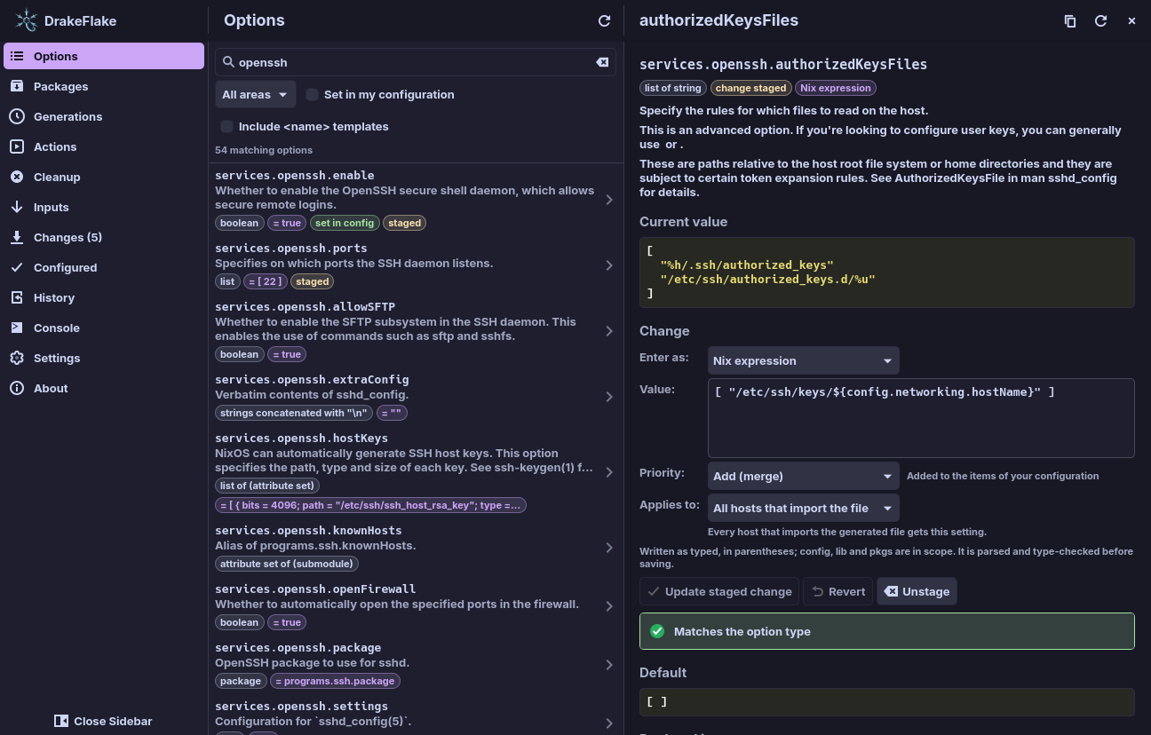Expand services.openssh.enable option chevron
Viewport: 1151px width, 735px height.
609,200
